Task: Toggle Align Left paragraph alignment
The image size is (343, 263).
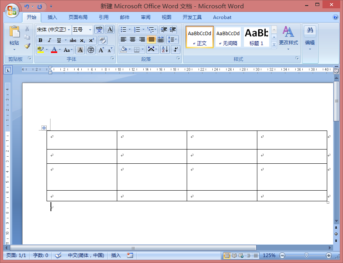Action: 124,40
